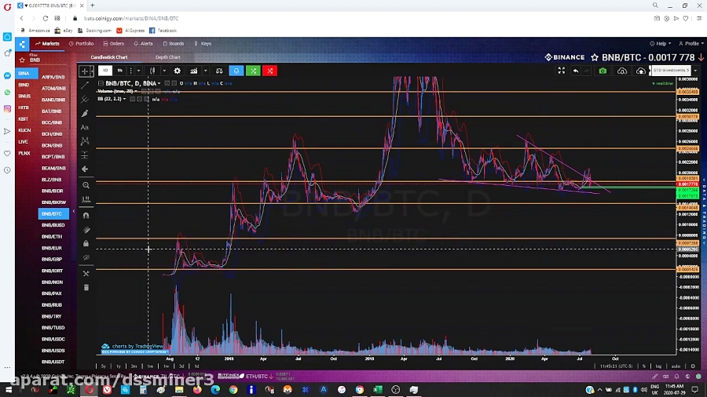Click the trash remove drawings icon
Image resolution: width=707 pixels, height=397 pixels.
pos(86,288)
